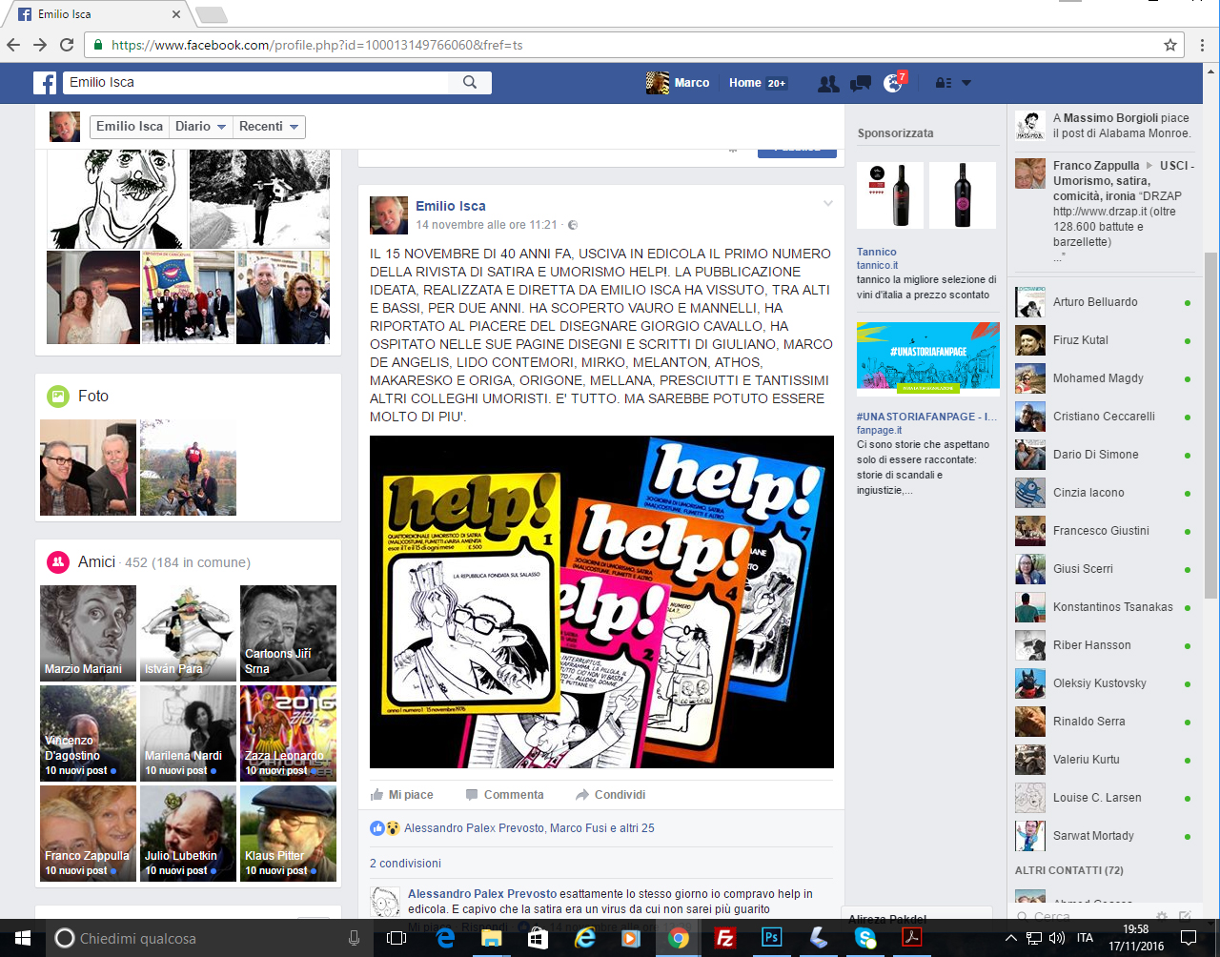Open friend tile Marilena Nardi

click(x=188, y=734)
